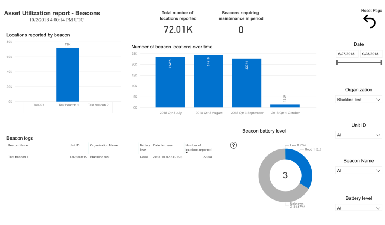Sort by the Date last seen column header
This screenshot has width=385, height=225.
click(x=162, y=145)
